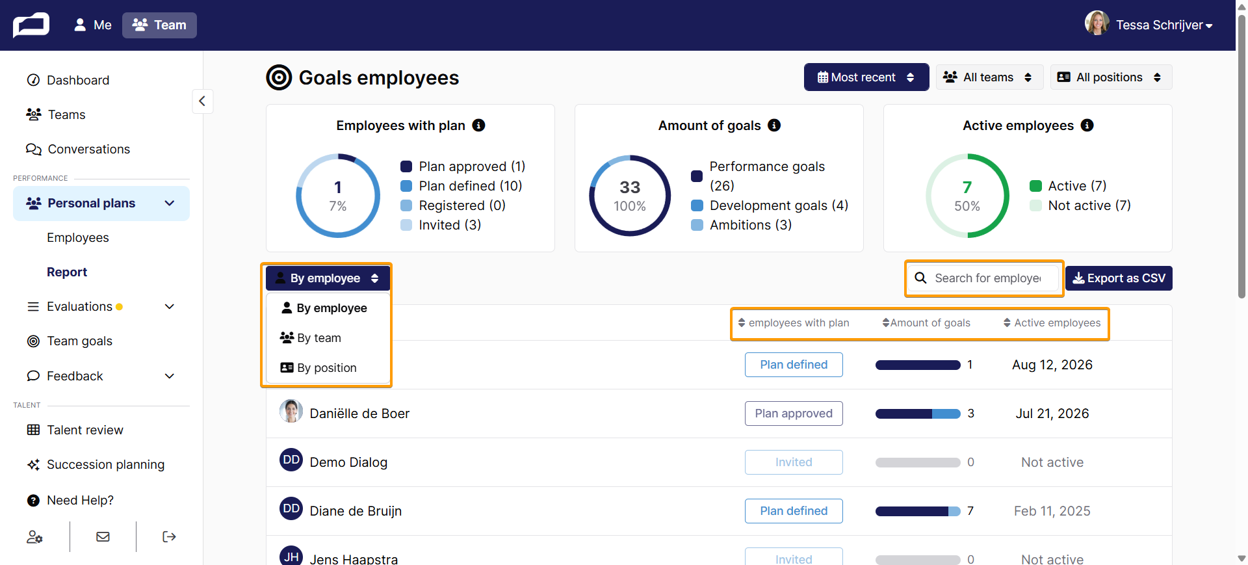
Task: Sort by Active employees column
Action: coord(1052,323)
